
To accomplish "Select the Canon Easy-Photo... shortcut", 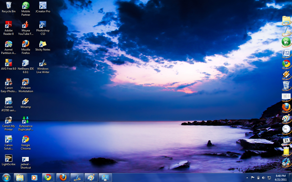I will (9, 86).
